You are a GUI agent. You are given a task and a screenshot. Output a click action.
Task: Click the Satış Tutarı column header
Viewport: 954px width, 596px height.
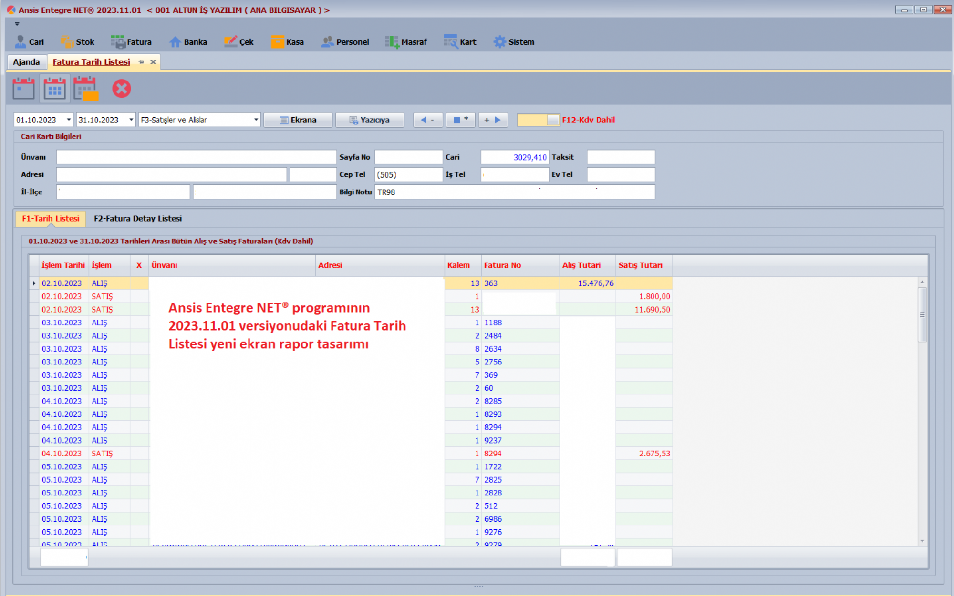click(644, 265)
